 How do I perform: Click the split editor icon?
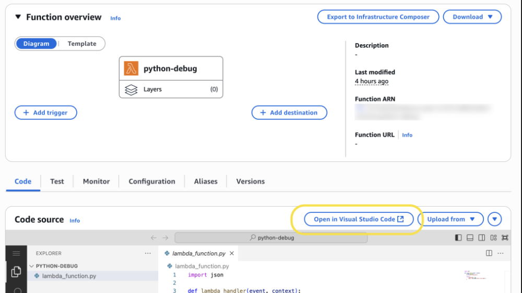click(489, 253)
